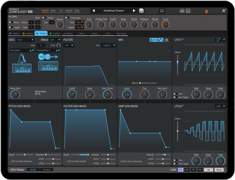Screen dimensions: 235x180
Task: Toggle the Mono switch
Action: pyautogui.click(x=11, y=22)
